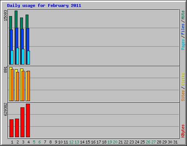
Task: Click the green Hits bar for day 2
Action: pyautogui.click(x=16, y=19)
